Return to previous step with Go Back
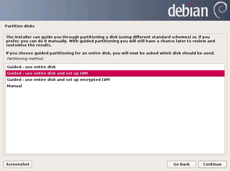 (182, 164)
